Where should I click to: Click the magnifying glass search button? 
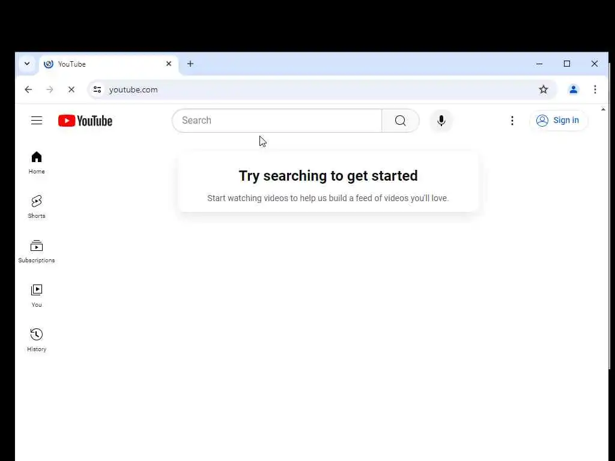click(x=400, y=120)
